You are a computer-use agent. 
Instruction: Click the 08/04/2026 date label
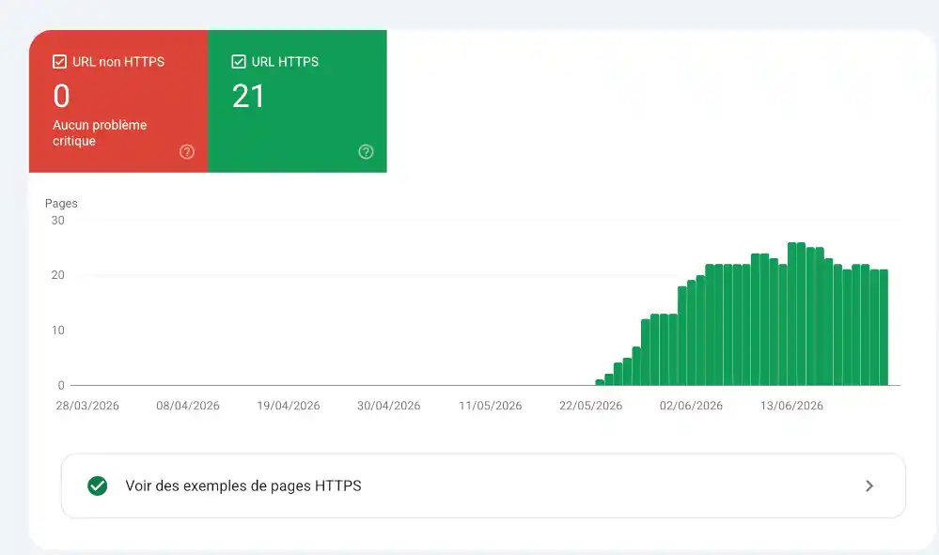(188, 406)
